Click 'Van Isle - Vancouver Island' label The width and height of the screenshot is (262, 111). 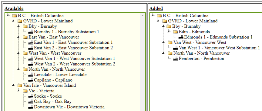[x=49, y=85]
